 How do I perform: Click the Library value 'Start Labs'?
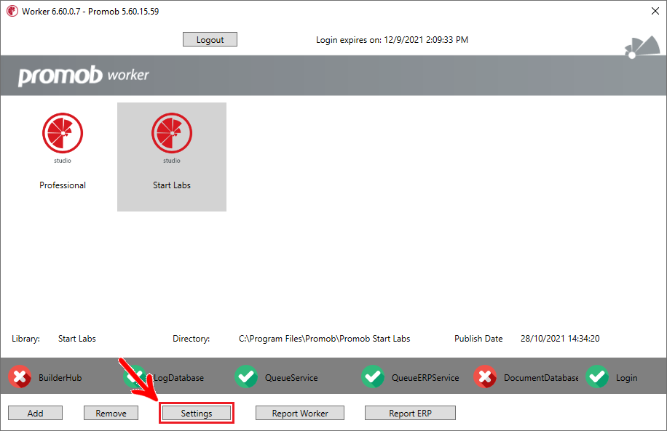pos(77,339)
